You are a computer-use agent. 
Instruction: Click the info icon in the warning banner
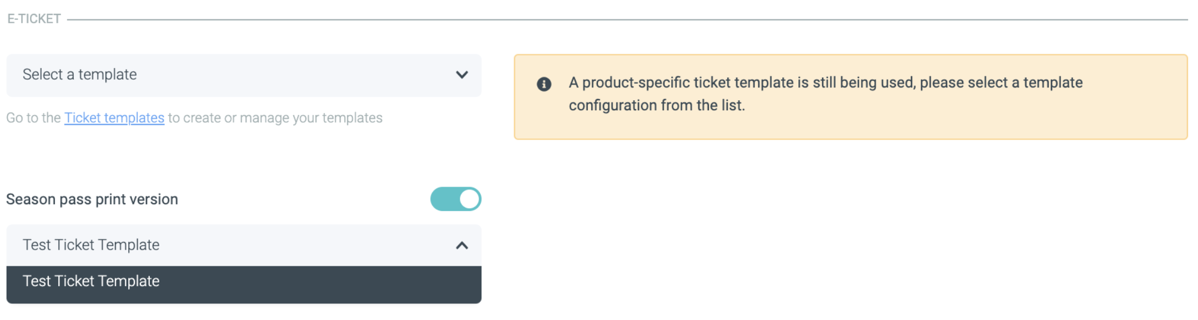[x=544, y=84]
